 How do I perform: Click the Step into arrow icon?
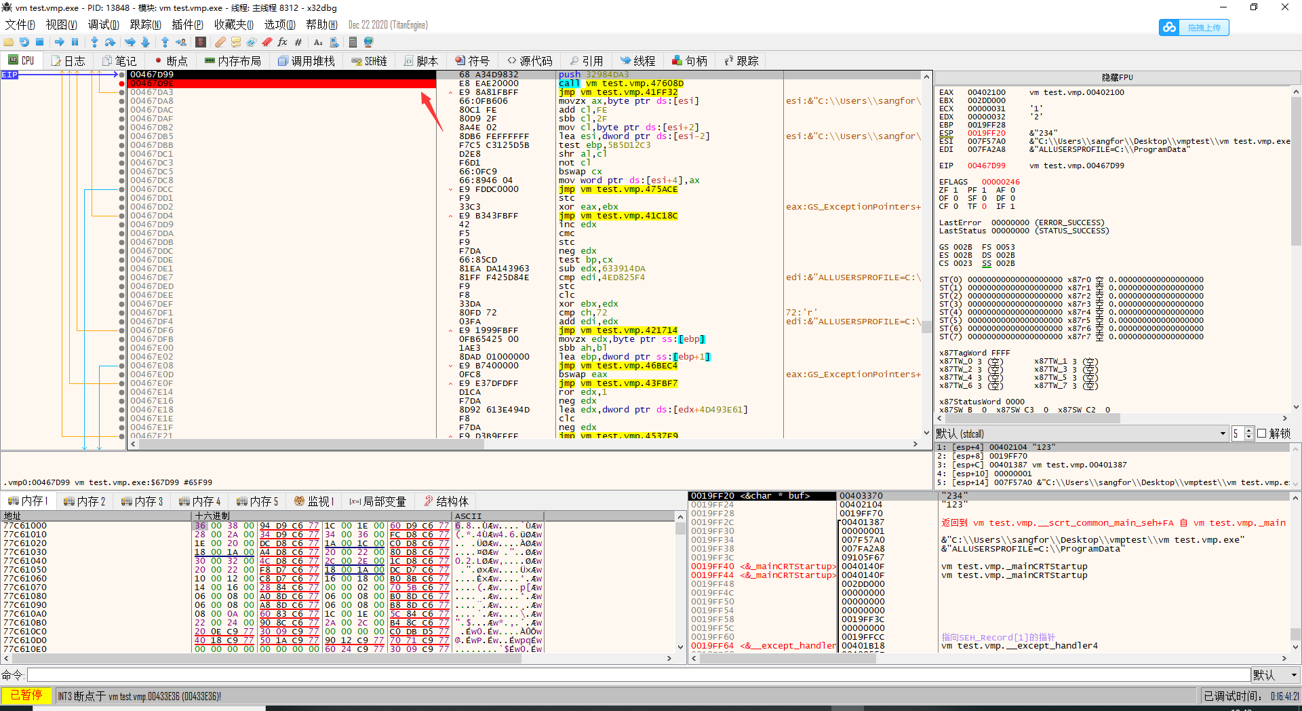94,42
